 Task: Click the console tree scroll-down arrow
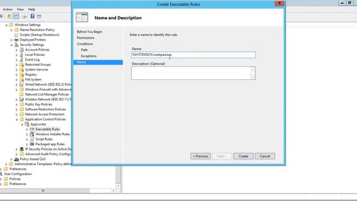click(118, 186)
